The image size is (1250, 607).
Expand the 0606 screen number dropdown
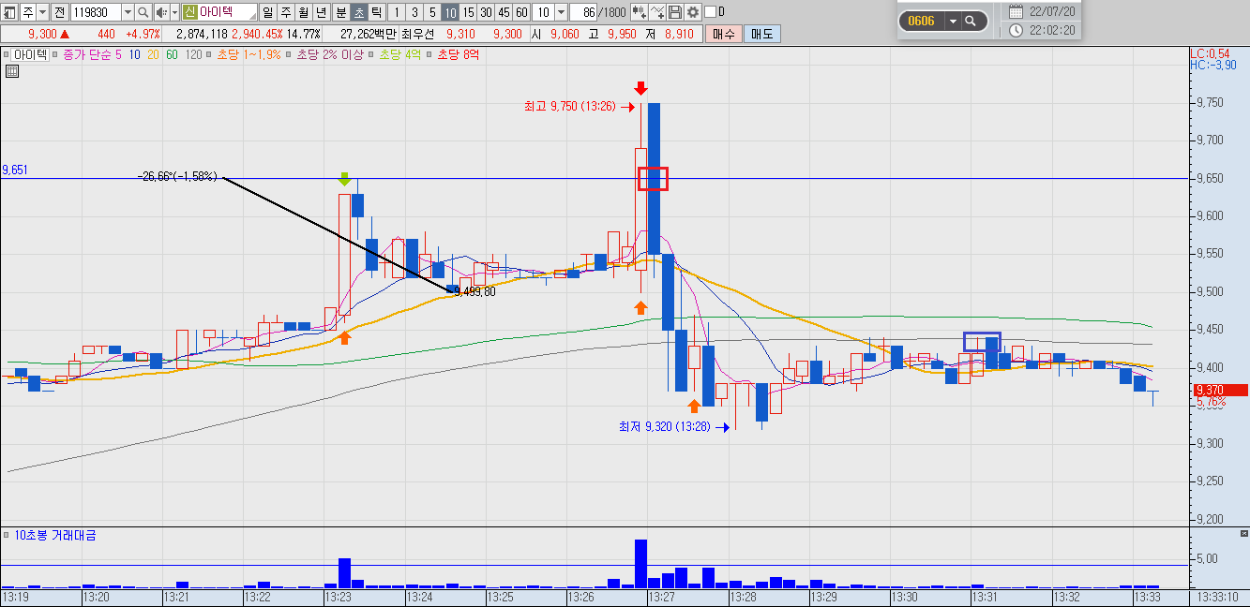click(953, 21)
